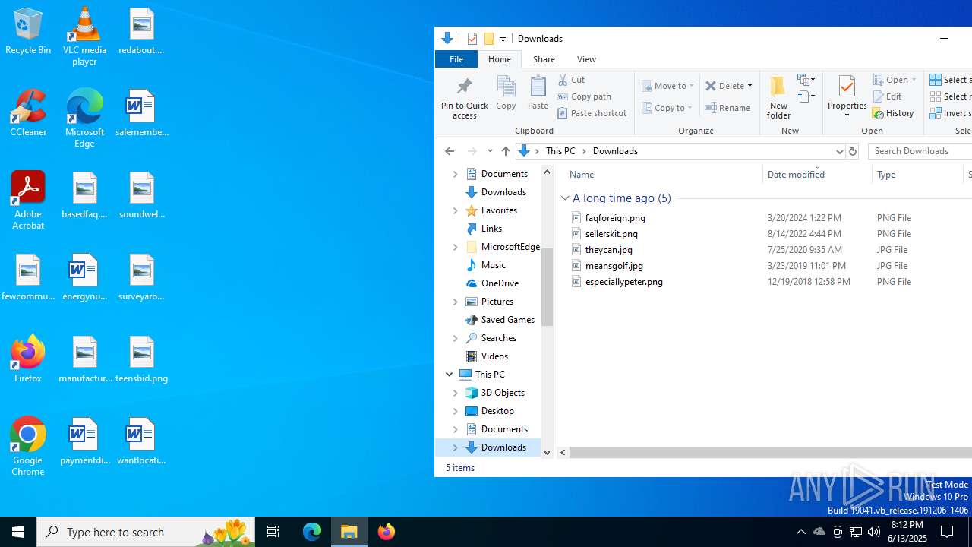Image resolution: width=972 pixels, height=547 pixels.
Task: Select the especiallypeter.png file
Action: point(623,282)
